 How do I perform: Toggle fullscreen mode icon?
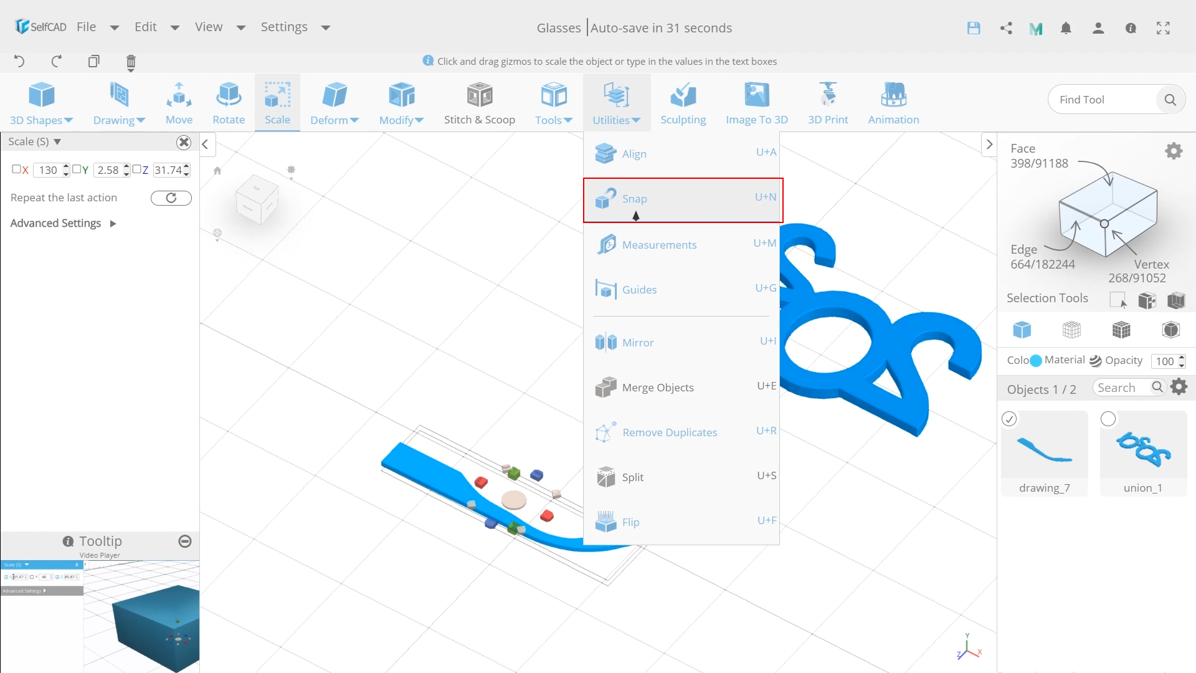[1163, 28]
